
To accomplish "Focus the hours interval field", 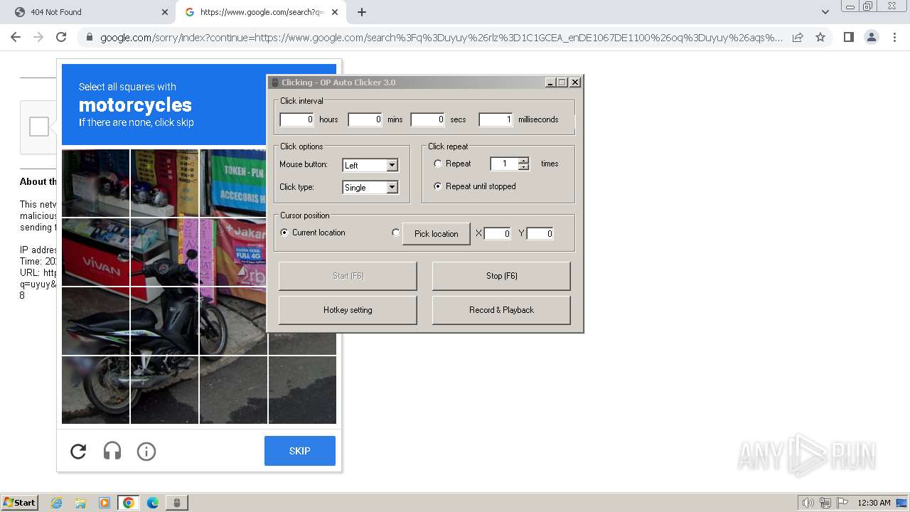I will (x=297, y=119).
